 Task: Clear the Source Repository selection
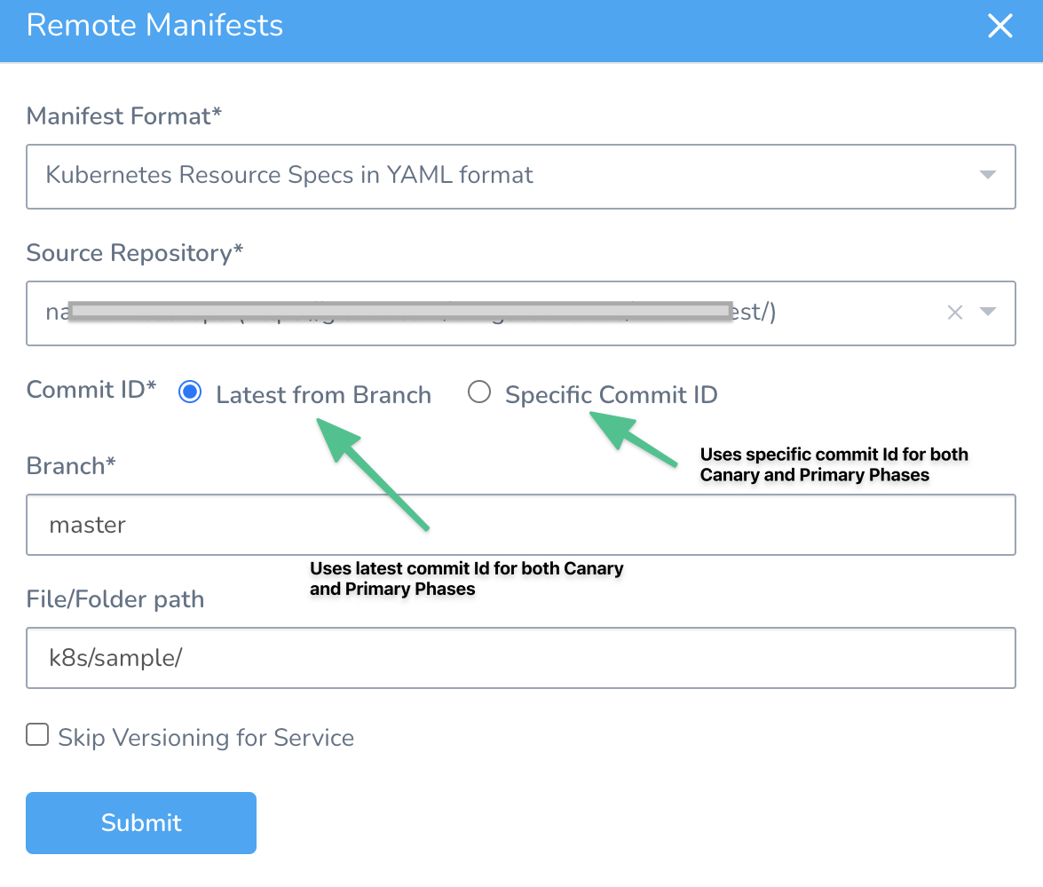(x=954, y=312)
